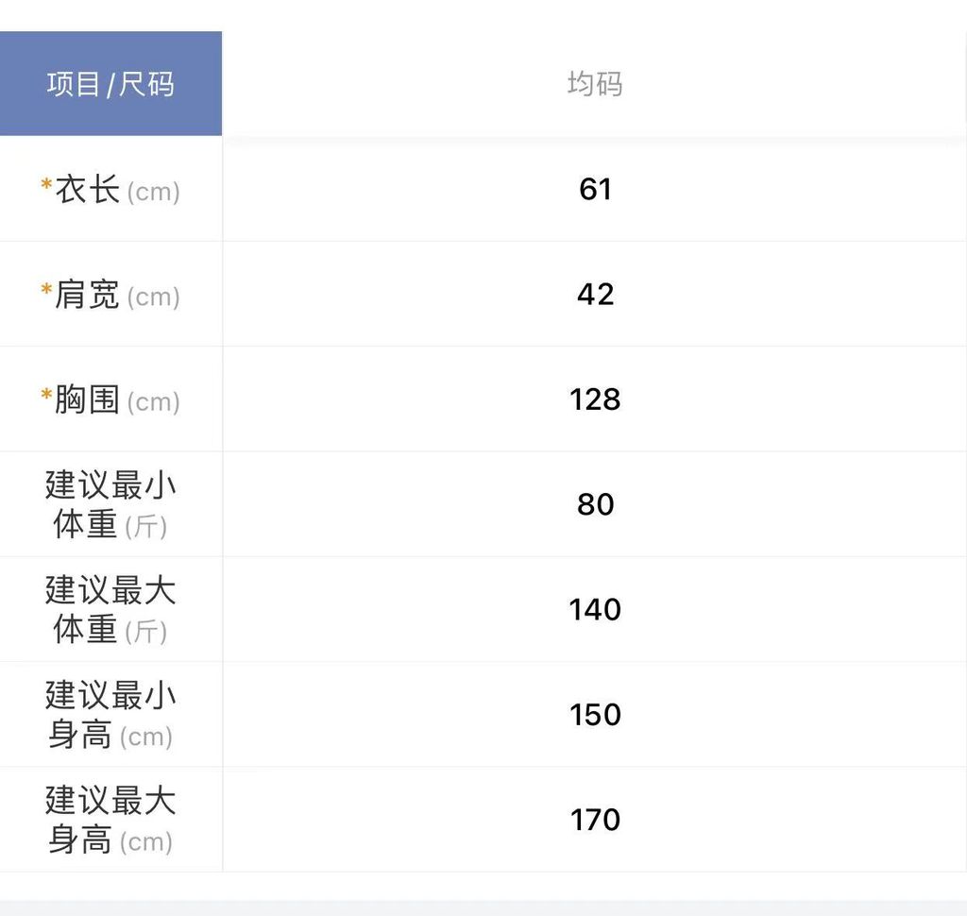967x916 pixels.
Task: Select the 衣长 value 61
Action: pos(595,190)
